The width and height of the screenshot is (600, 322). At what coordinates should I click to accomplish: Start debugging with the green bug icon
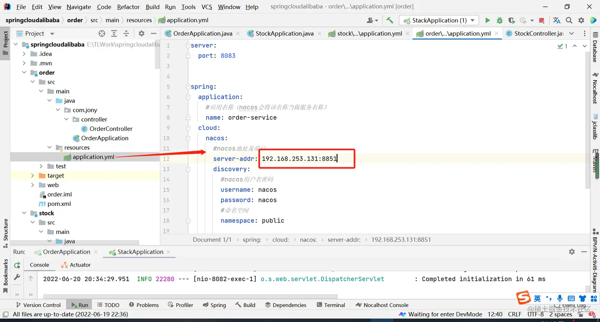(500, 20)
